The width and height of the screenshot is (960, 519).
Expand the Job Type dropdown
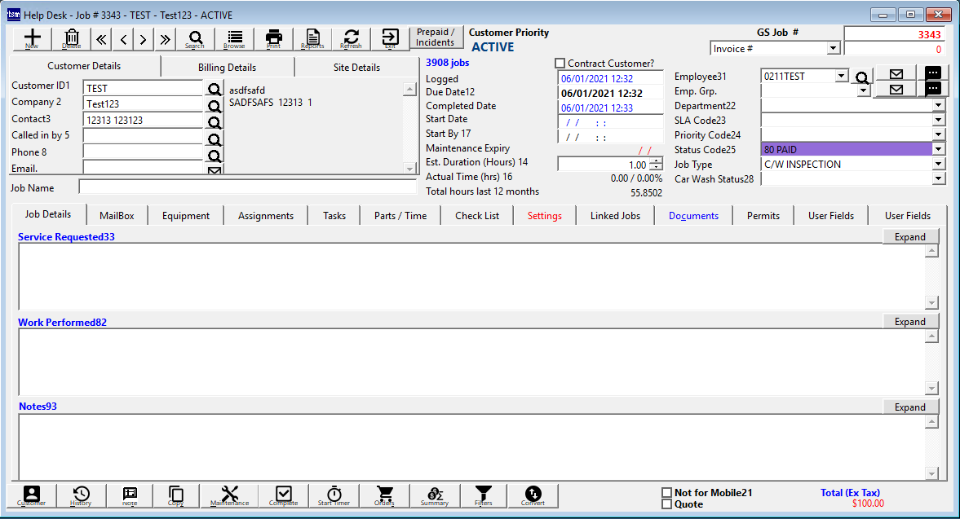click(x=938, y=164)
